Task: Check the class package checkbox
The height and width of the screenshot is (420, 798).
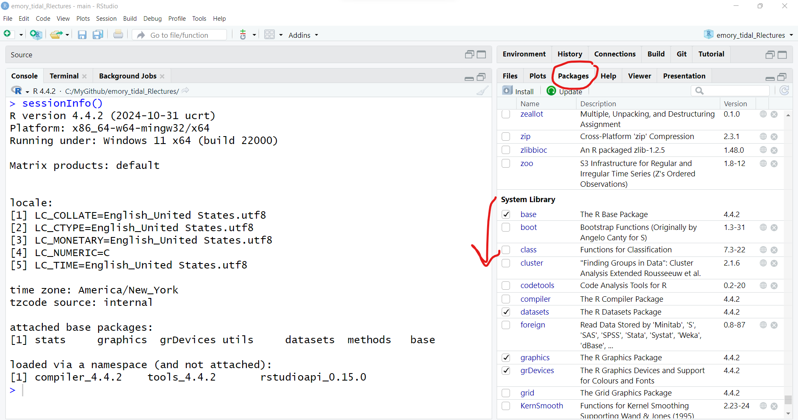Action: coord(506,250)
